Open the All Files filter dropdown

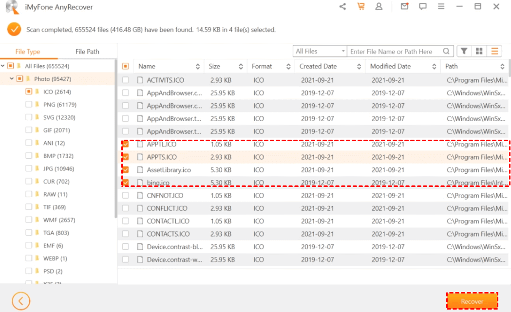pyautogui.click(x=320, y=51)
